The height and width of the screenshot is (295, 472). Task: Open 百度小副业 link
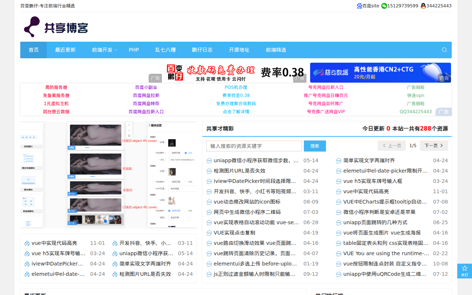[x=146, y=87]
